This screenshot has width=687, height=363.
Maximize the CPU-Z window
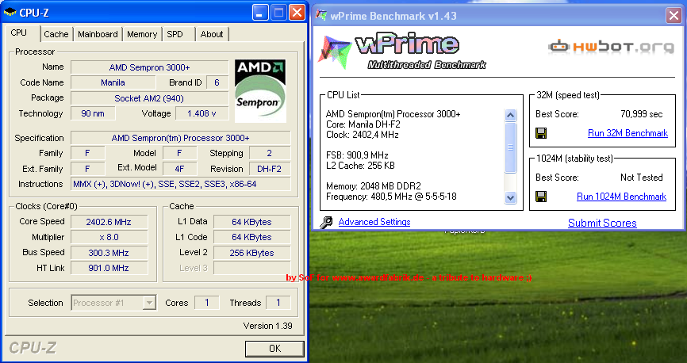click(278, 13)
